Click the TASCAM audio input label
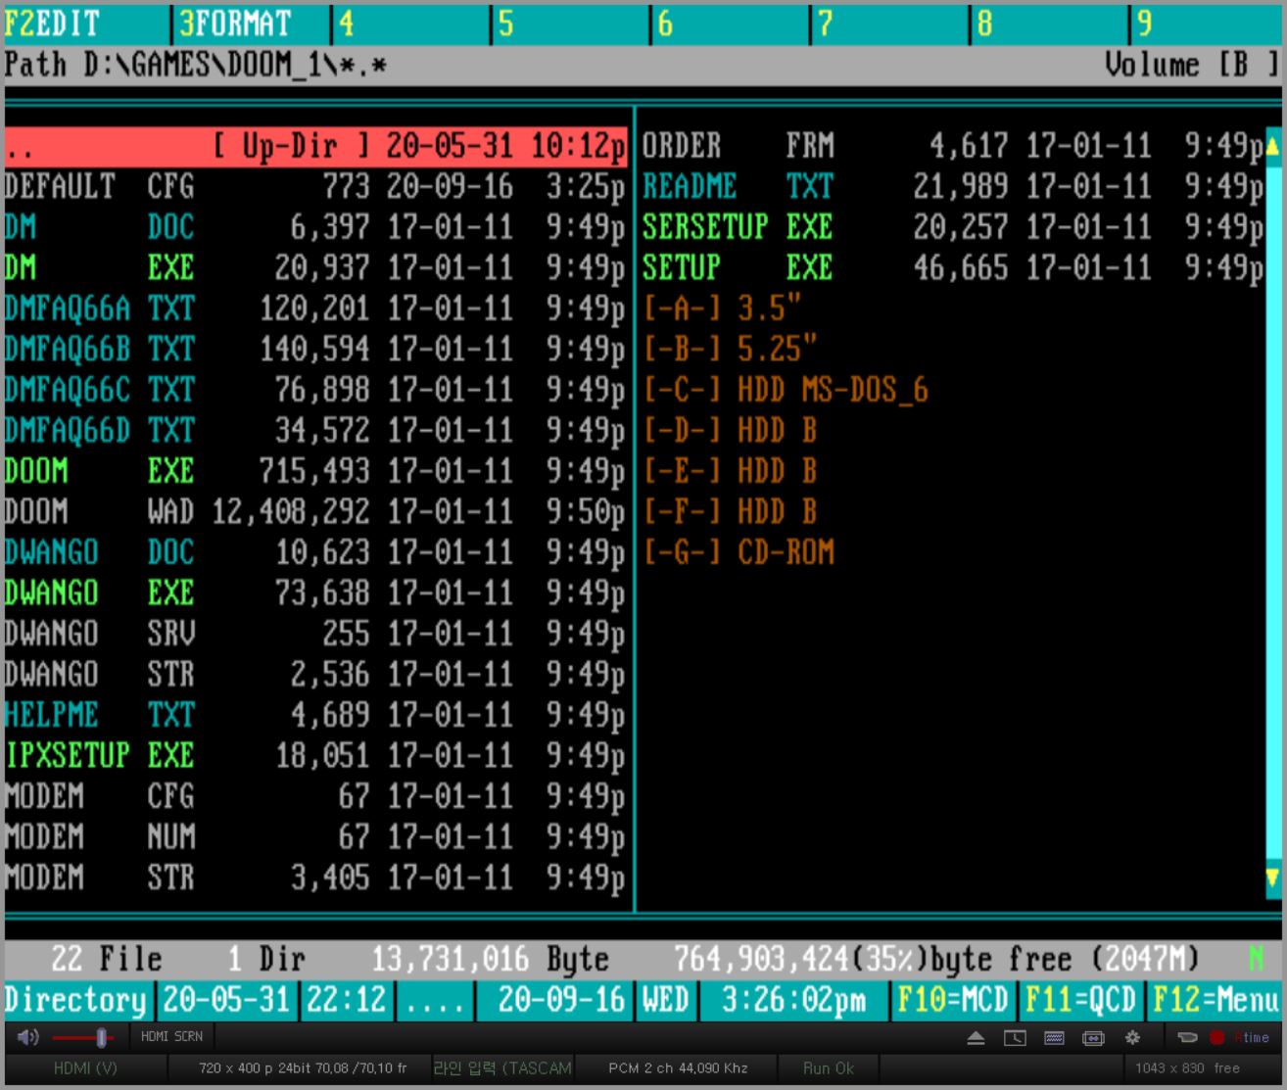 tap(501, 1068)
